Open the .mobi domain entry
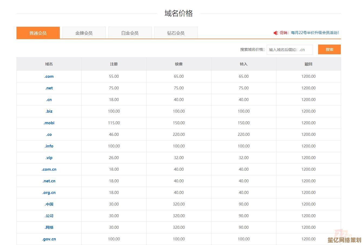The height and width of the screenshot is (245, 363). click(49, 123)
